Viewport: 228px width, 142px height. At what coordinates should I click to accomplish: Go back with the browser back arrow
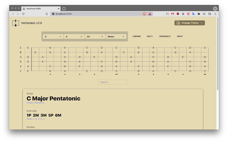(13, 14)
